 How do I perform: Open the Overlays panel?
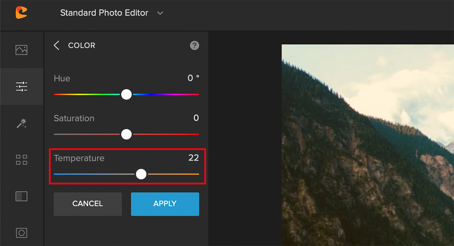[x=21, y=233]
